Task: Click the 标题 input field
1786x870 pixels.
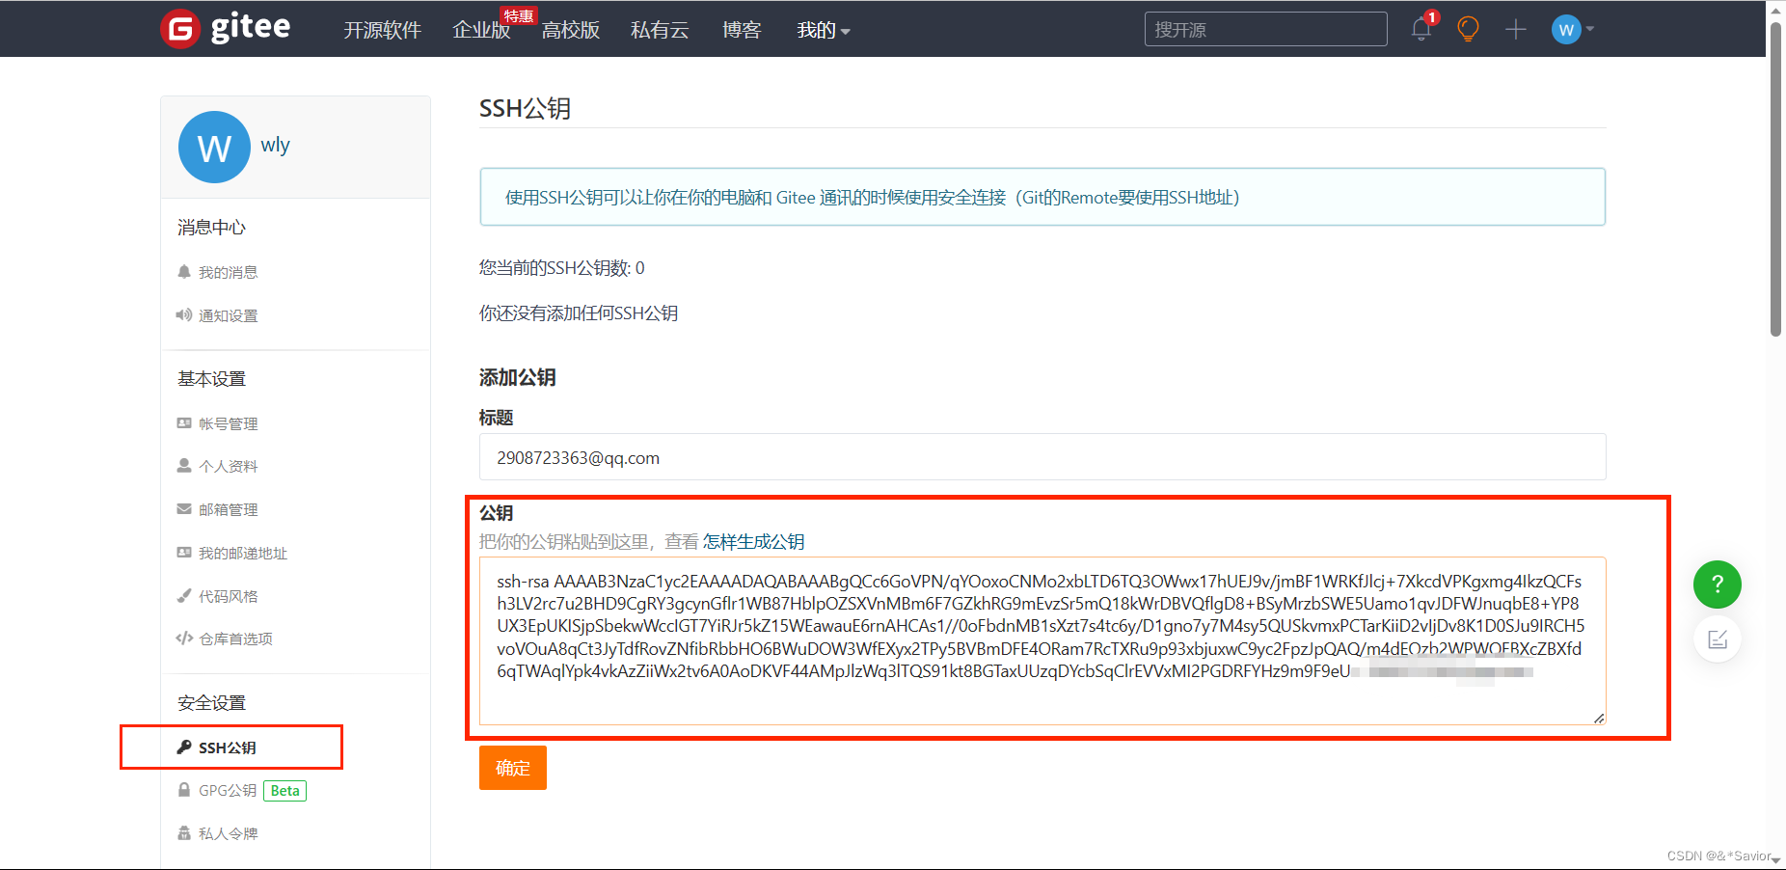Action: (x=1042, y=457)
